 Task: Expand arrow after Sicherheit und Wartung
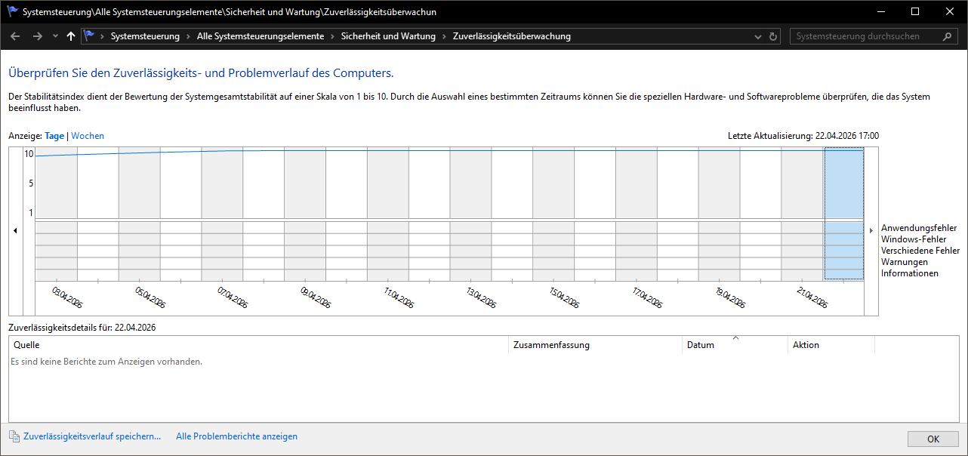(445, 36)
